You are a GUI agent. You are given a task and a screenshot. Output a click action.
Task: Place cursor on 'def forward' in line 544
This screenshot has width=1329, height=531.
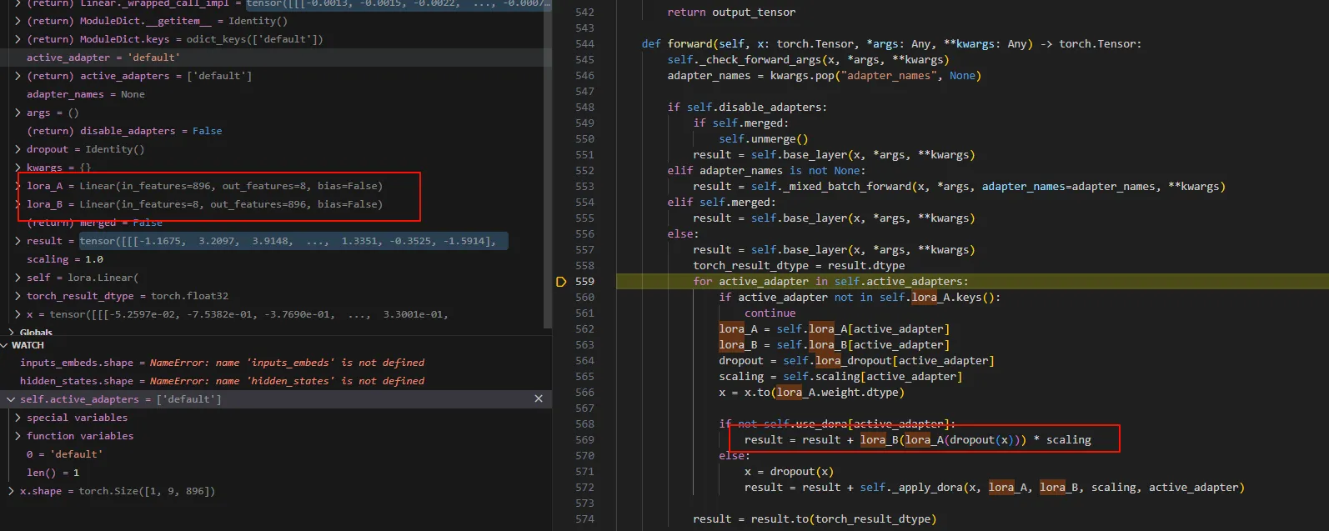point(677,44)
